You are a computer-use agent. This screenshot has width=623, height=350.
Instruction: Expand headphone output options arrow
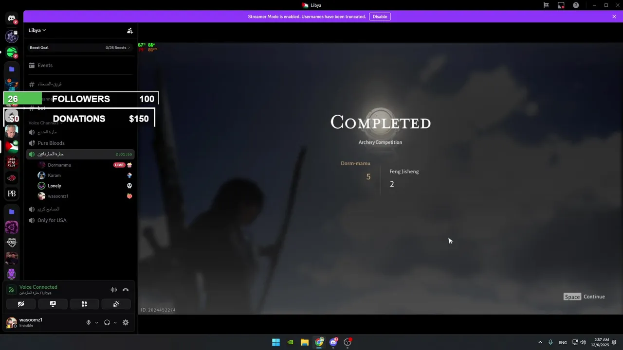point(115,322)
